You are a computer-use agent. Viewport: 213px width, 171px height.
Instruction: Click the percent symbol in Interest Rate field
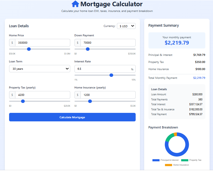132,69
